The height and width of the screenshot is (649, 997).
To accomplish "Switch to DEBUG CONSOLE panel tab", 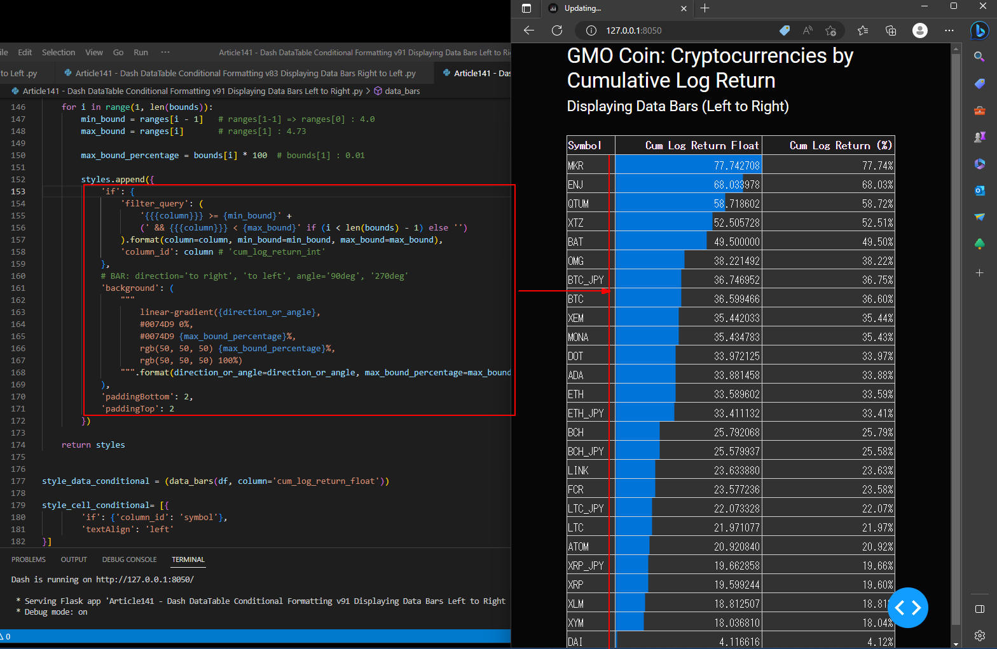I will (x=129, y=559).
